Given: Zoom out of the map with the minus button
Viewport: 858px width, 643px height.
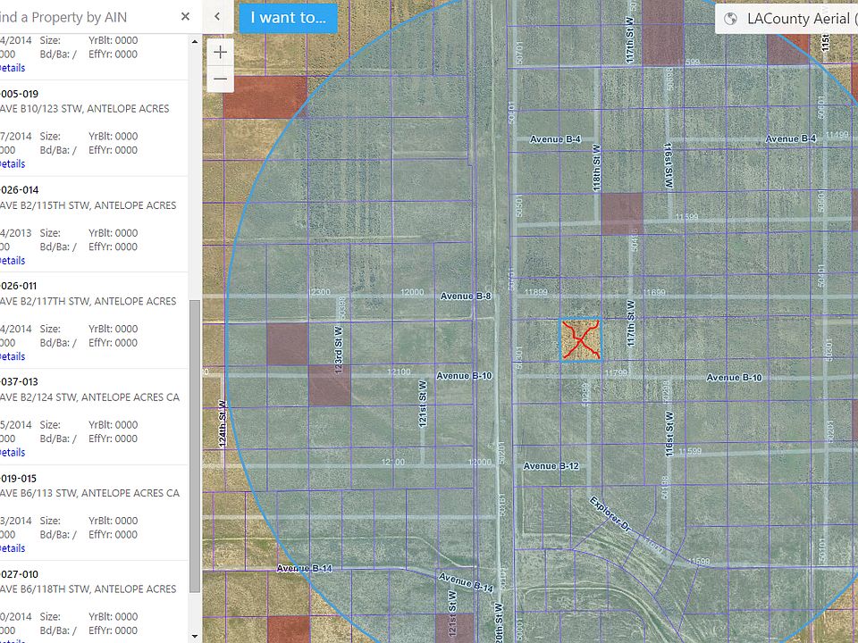Looking at the screenshot, I should coord(221,79).
